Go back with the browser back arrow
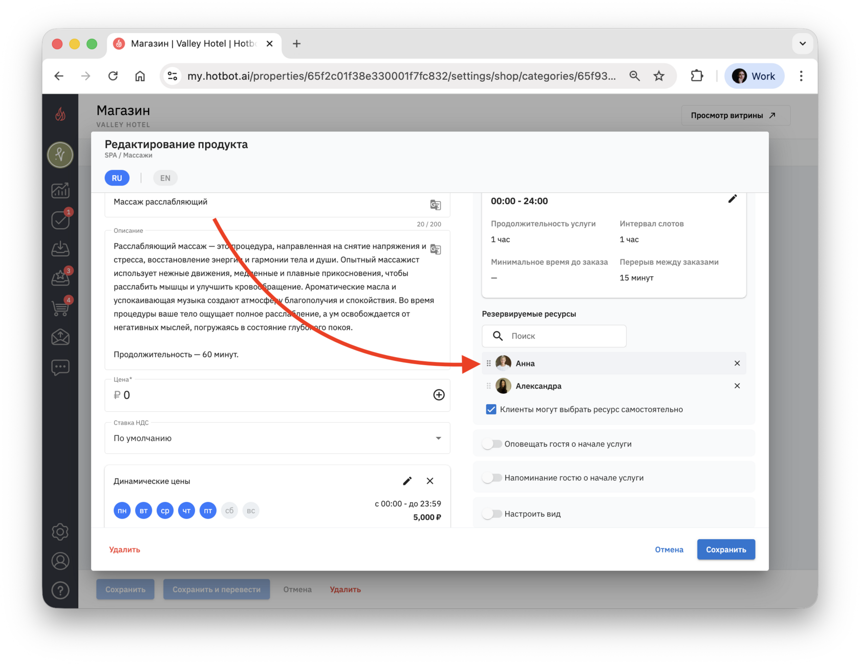This screenshot has width=860, height=664. click(x=59, y=76)
